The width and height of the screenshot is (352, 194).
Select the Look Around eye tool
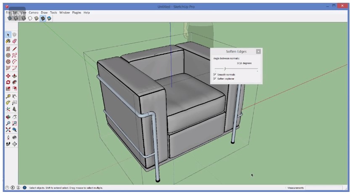point(15,138)
